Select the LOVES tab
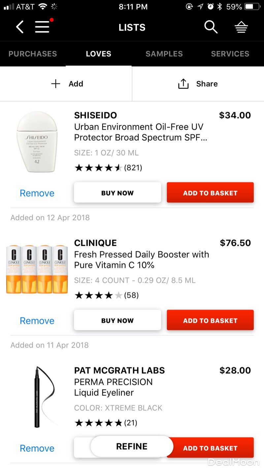264x470 pixels. (x=98, y=54)
